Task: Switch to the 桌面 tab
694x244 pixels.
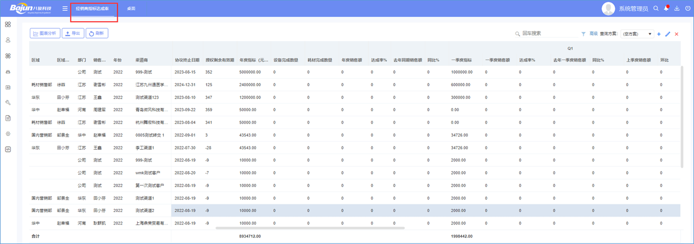Action: coord(131,9)
